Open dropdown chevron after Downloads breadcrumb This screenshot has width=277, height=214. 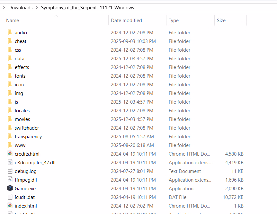tap(37, 7)
